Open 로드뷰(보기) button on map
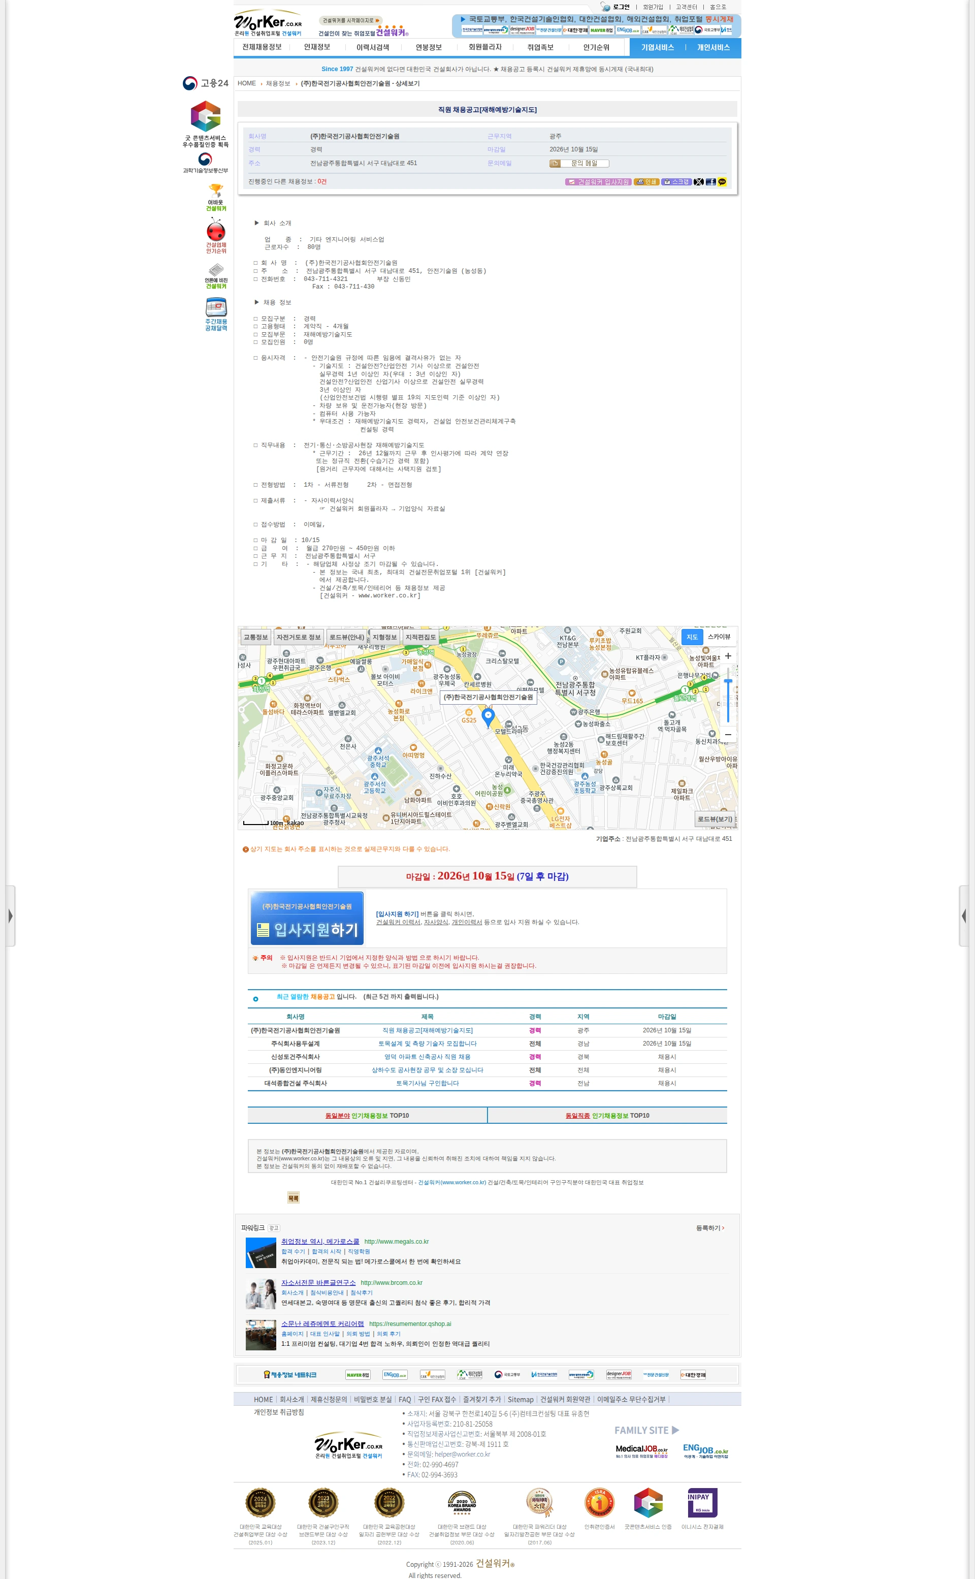975x1579 pixels. (715, 819)
